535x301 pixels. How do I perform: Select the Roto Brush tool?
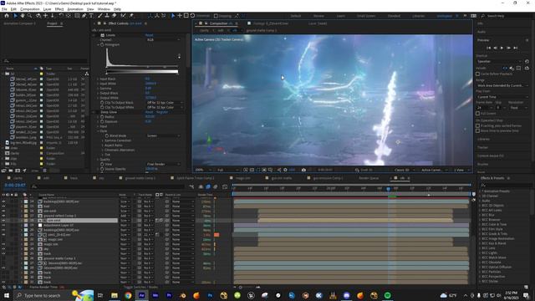tap(123, 16)
